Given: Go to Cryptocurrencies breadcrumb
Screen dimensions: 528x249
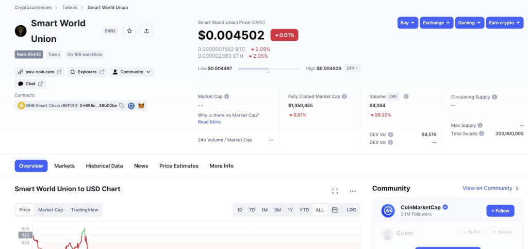Looking at the screenshot, I should tap(33, 7).
